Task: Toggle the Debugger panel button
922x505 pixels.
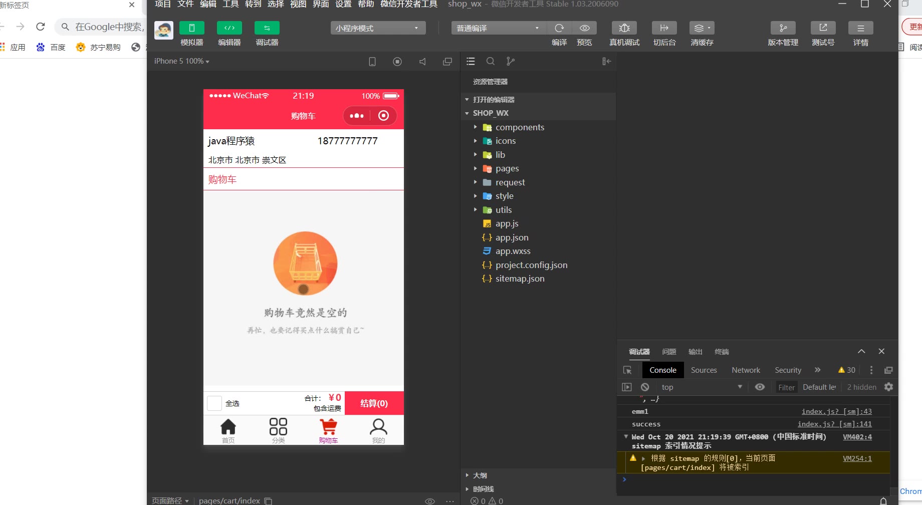Action: [x=267, y=29]
